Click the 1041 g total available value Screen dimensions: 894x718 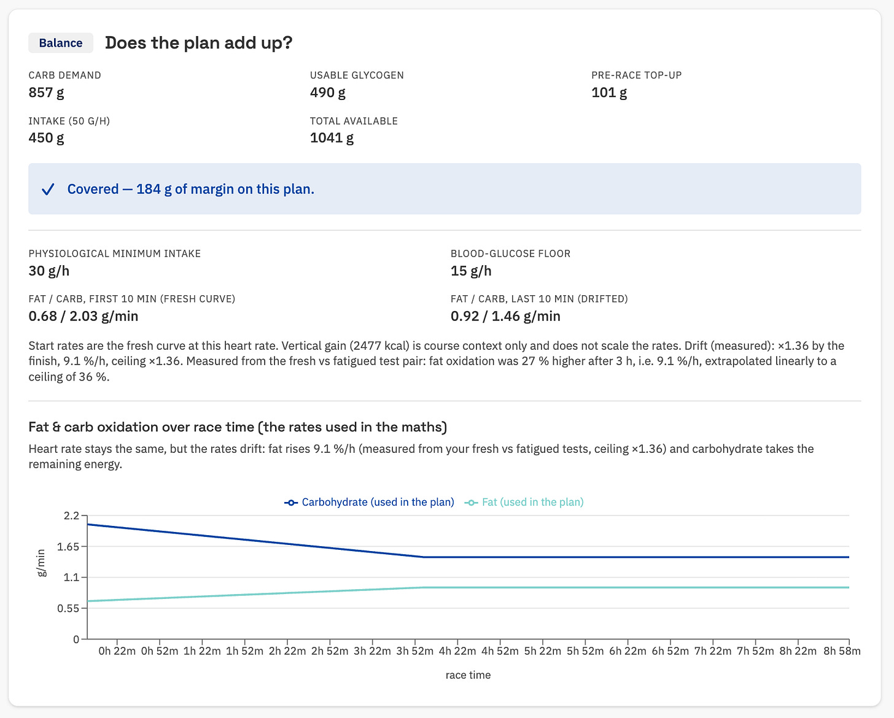click(x=332, y=138)
